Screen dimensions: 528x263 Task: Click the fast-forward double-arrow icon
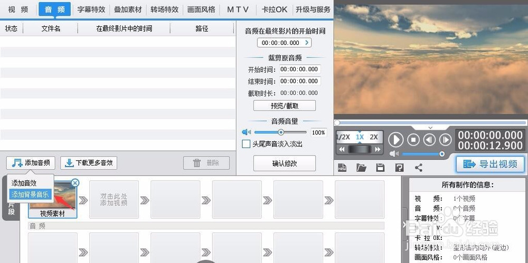coord(378,149)
